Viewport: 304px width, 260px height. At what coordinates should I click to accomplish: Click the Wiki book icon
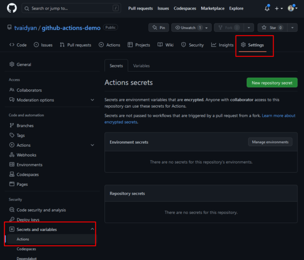(160, 45)
